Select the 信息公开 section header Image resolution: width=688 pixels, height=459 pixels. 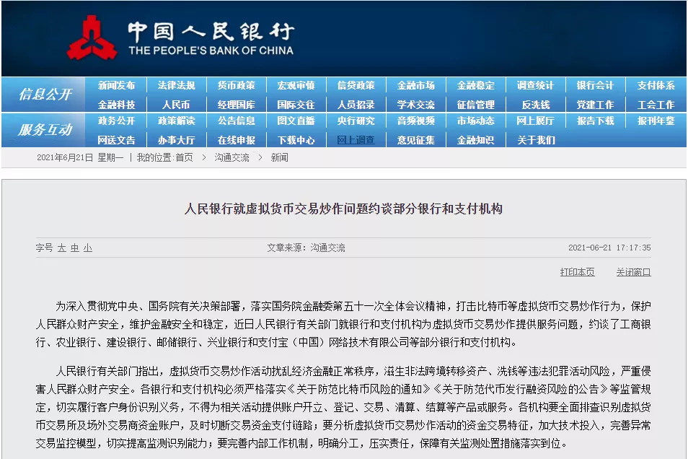coord(45,94)
